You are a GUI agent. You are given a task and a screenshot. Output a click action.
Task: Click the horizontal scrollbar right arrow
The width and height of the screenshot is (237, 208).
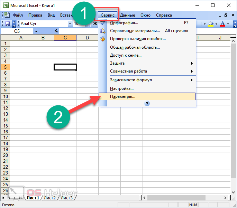point(225,198)
